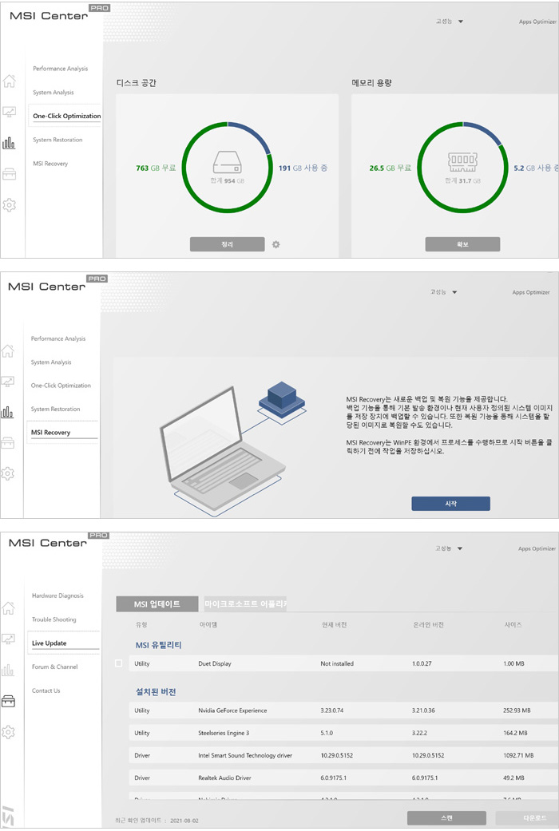559x831 pixels.
Task: Open Home icon on MSI Recovery screen
Action: (7, 351)
